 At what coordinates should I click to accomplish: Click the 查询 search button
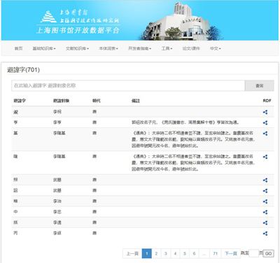(259, 85)
